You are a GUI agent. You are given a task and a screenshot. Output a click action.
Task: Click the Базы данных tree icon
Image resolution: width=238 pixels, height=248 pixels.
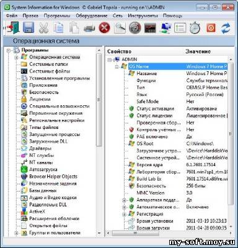(x=24, y=191)
